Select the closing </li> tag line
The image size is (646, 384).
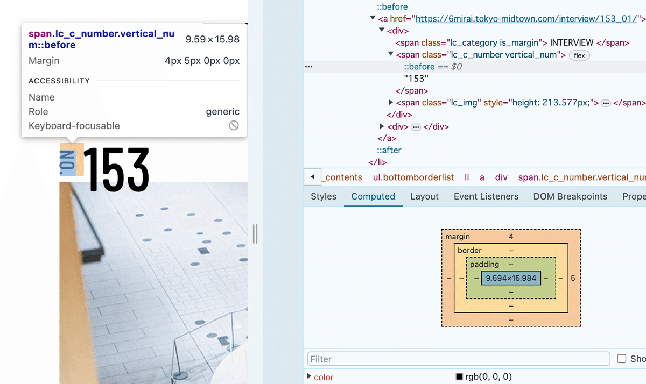[377, 162]
